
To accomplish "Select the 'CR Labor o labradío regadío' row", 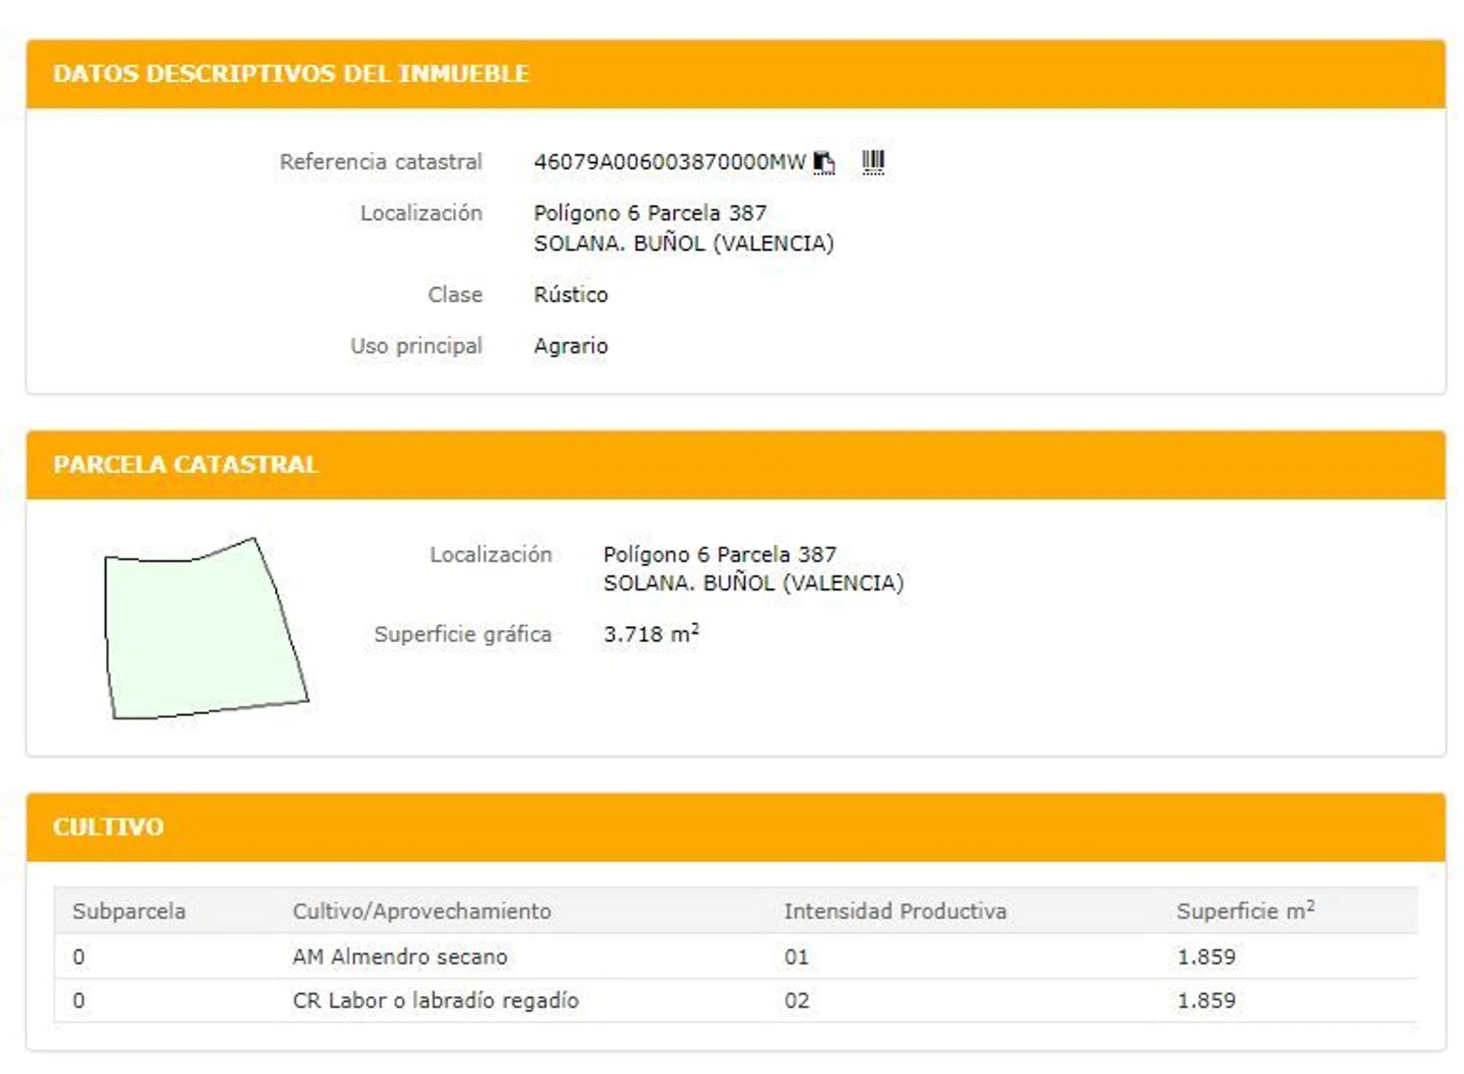I will (x=435, y=1000).
